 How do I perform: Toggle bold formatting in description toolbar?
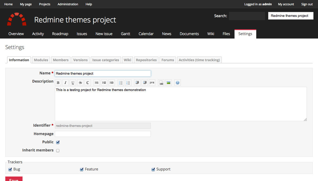coord(58,83)
